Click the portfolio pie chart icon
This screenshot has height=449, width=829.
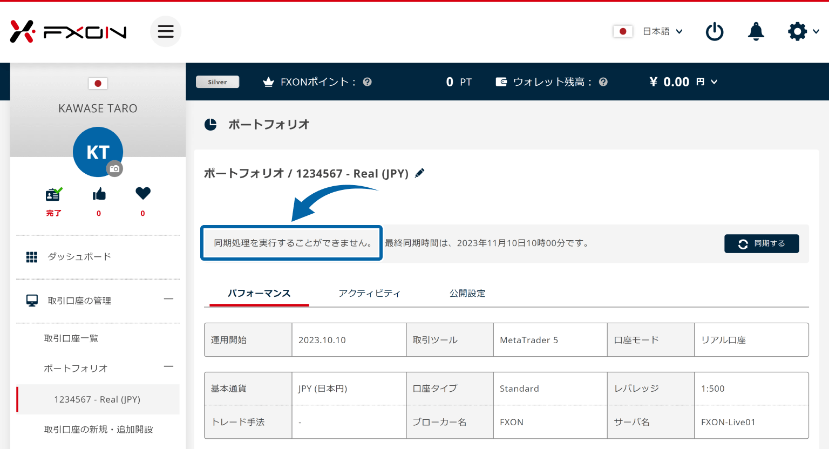[210, 125]
